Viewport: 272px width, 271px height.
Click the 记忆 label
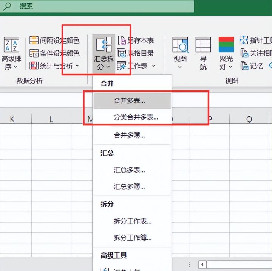[257, 66]
